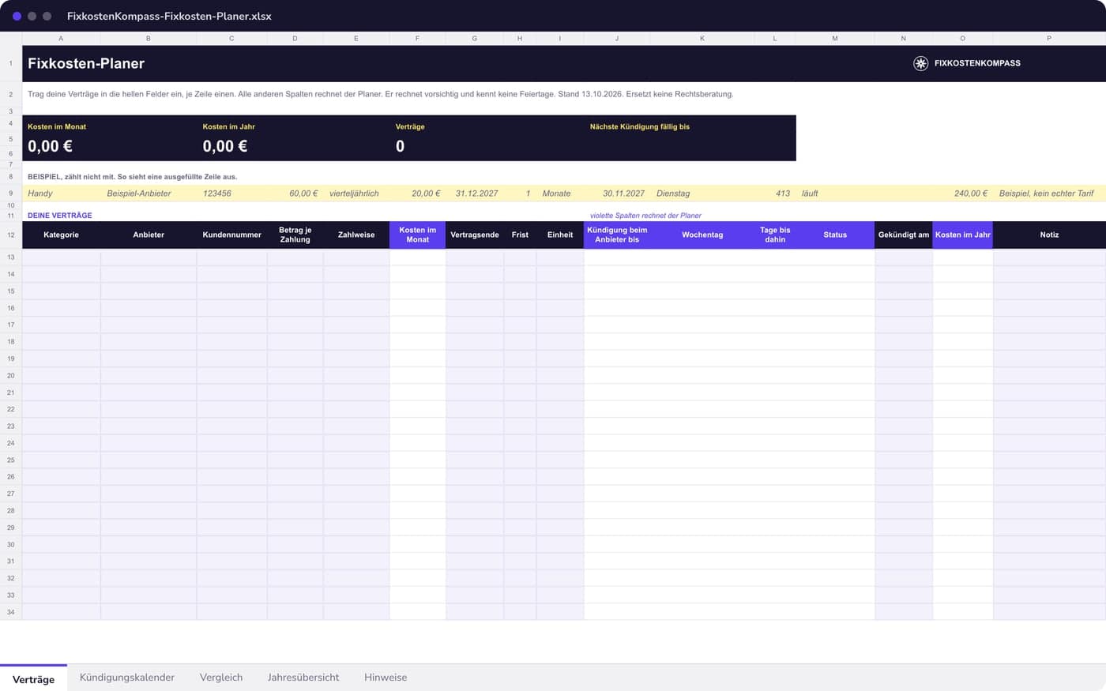Select the Kosten im Jahr table header
The height and width of the screenshot is (691, 1106).
click(x=963, y=235)
